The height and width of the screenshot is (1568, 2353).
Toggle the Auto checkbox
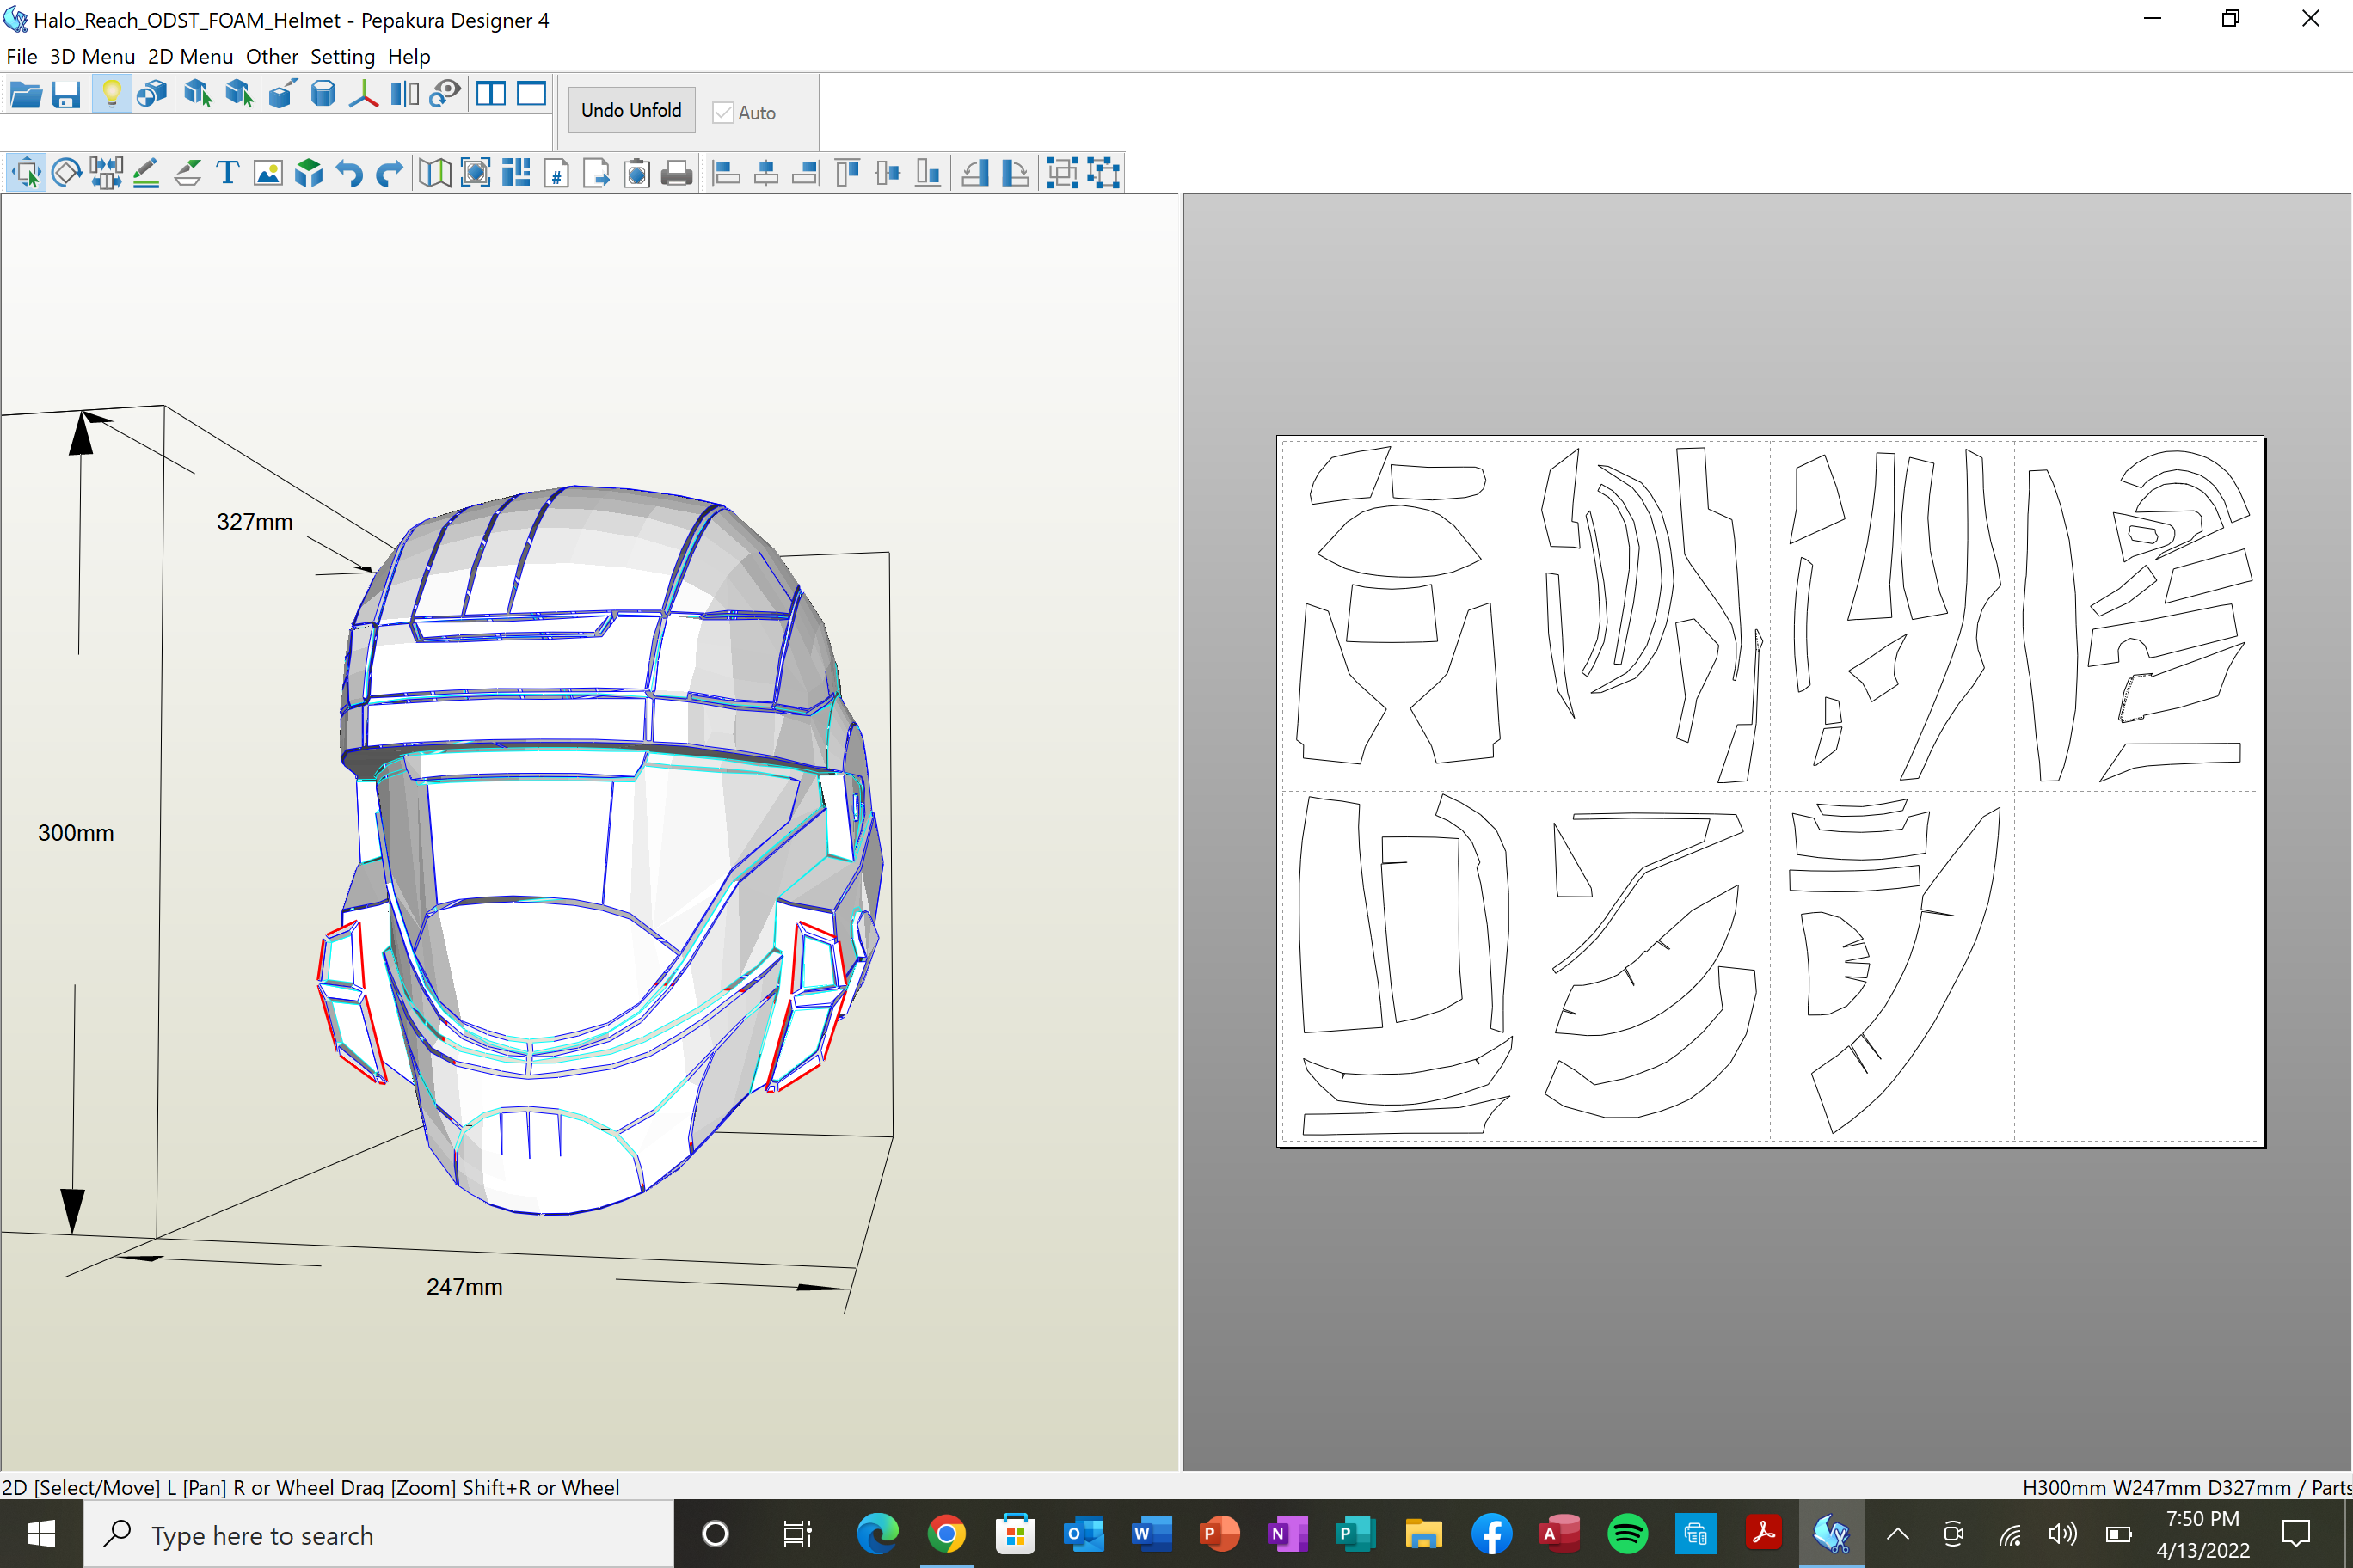point(723,113)
